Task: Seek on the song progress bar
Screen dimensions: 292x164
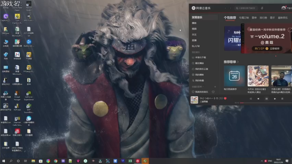Action: (x=266, y=103)
